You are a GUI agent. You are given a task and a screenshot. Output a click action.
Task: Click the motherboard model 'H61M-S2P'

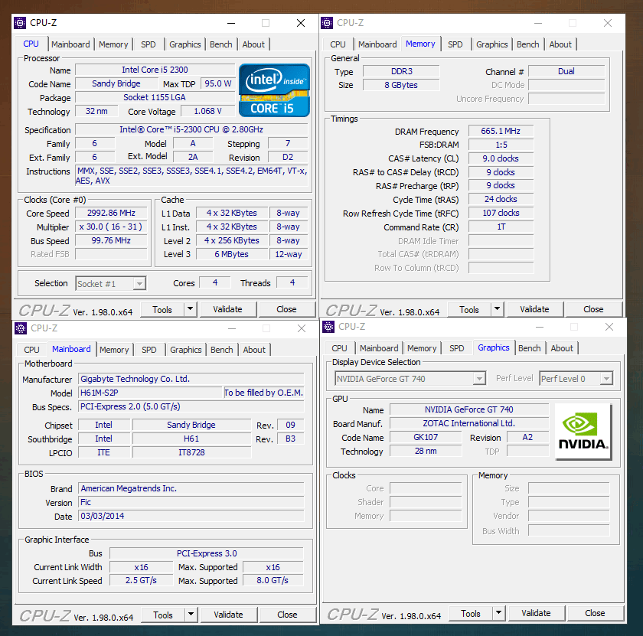coord(150,393)
